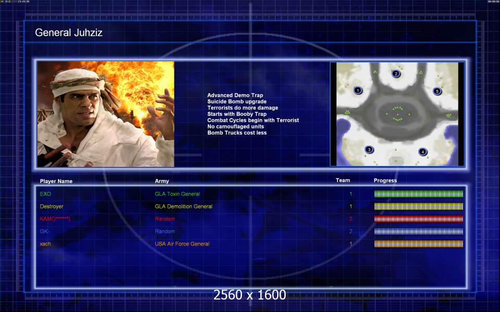Click the Progress column header
The image size is (500, 312).
tap(385, 180)
